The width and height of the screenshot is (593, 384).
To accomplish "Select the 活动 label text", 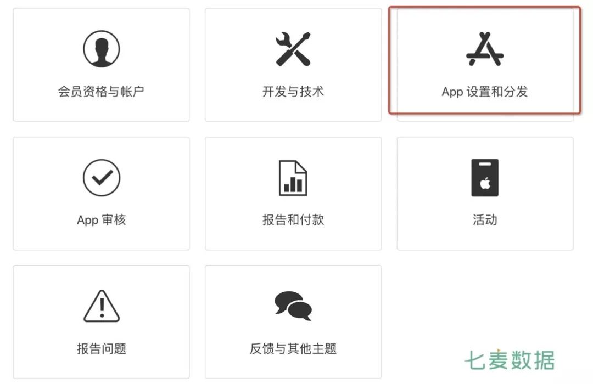I will [x=485, y=220].
